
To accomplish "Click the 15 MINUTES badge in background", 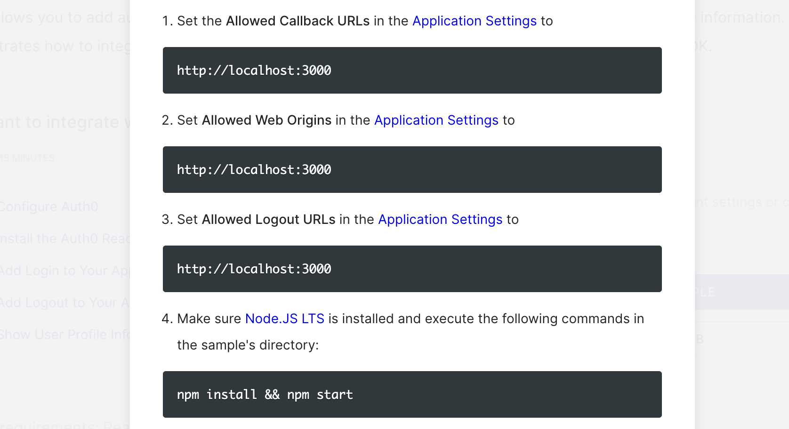I will pos(26,158).
